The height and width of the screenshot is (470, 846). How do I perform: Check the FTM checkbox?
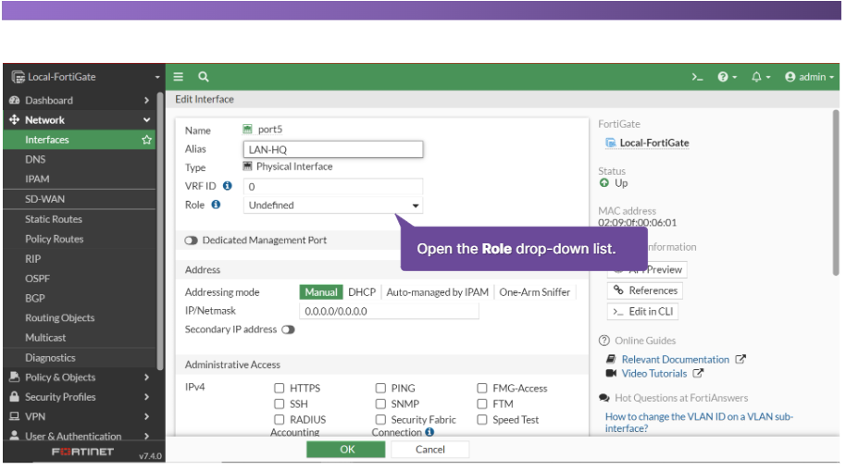click(x=482, y=403)
